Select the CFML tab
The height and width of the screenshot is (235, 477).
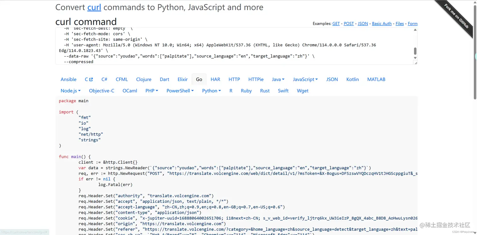(122, 79)
